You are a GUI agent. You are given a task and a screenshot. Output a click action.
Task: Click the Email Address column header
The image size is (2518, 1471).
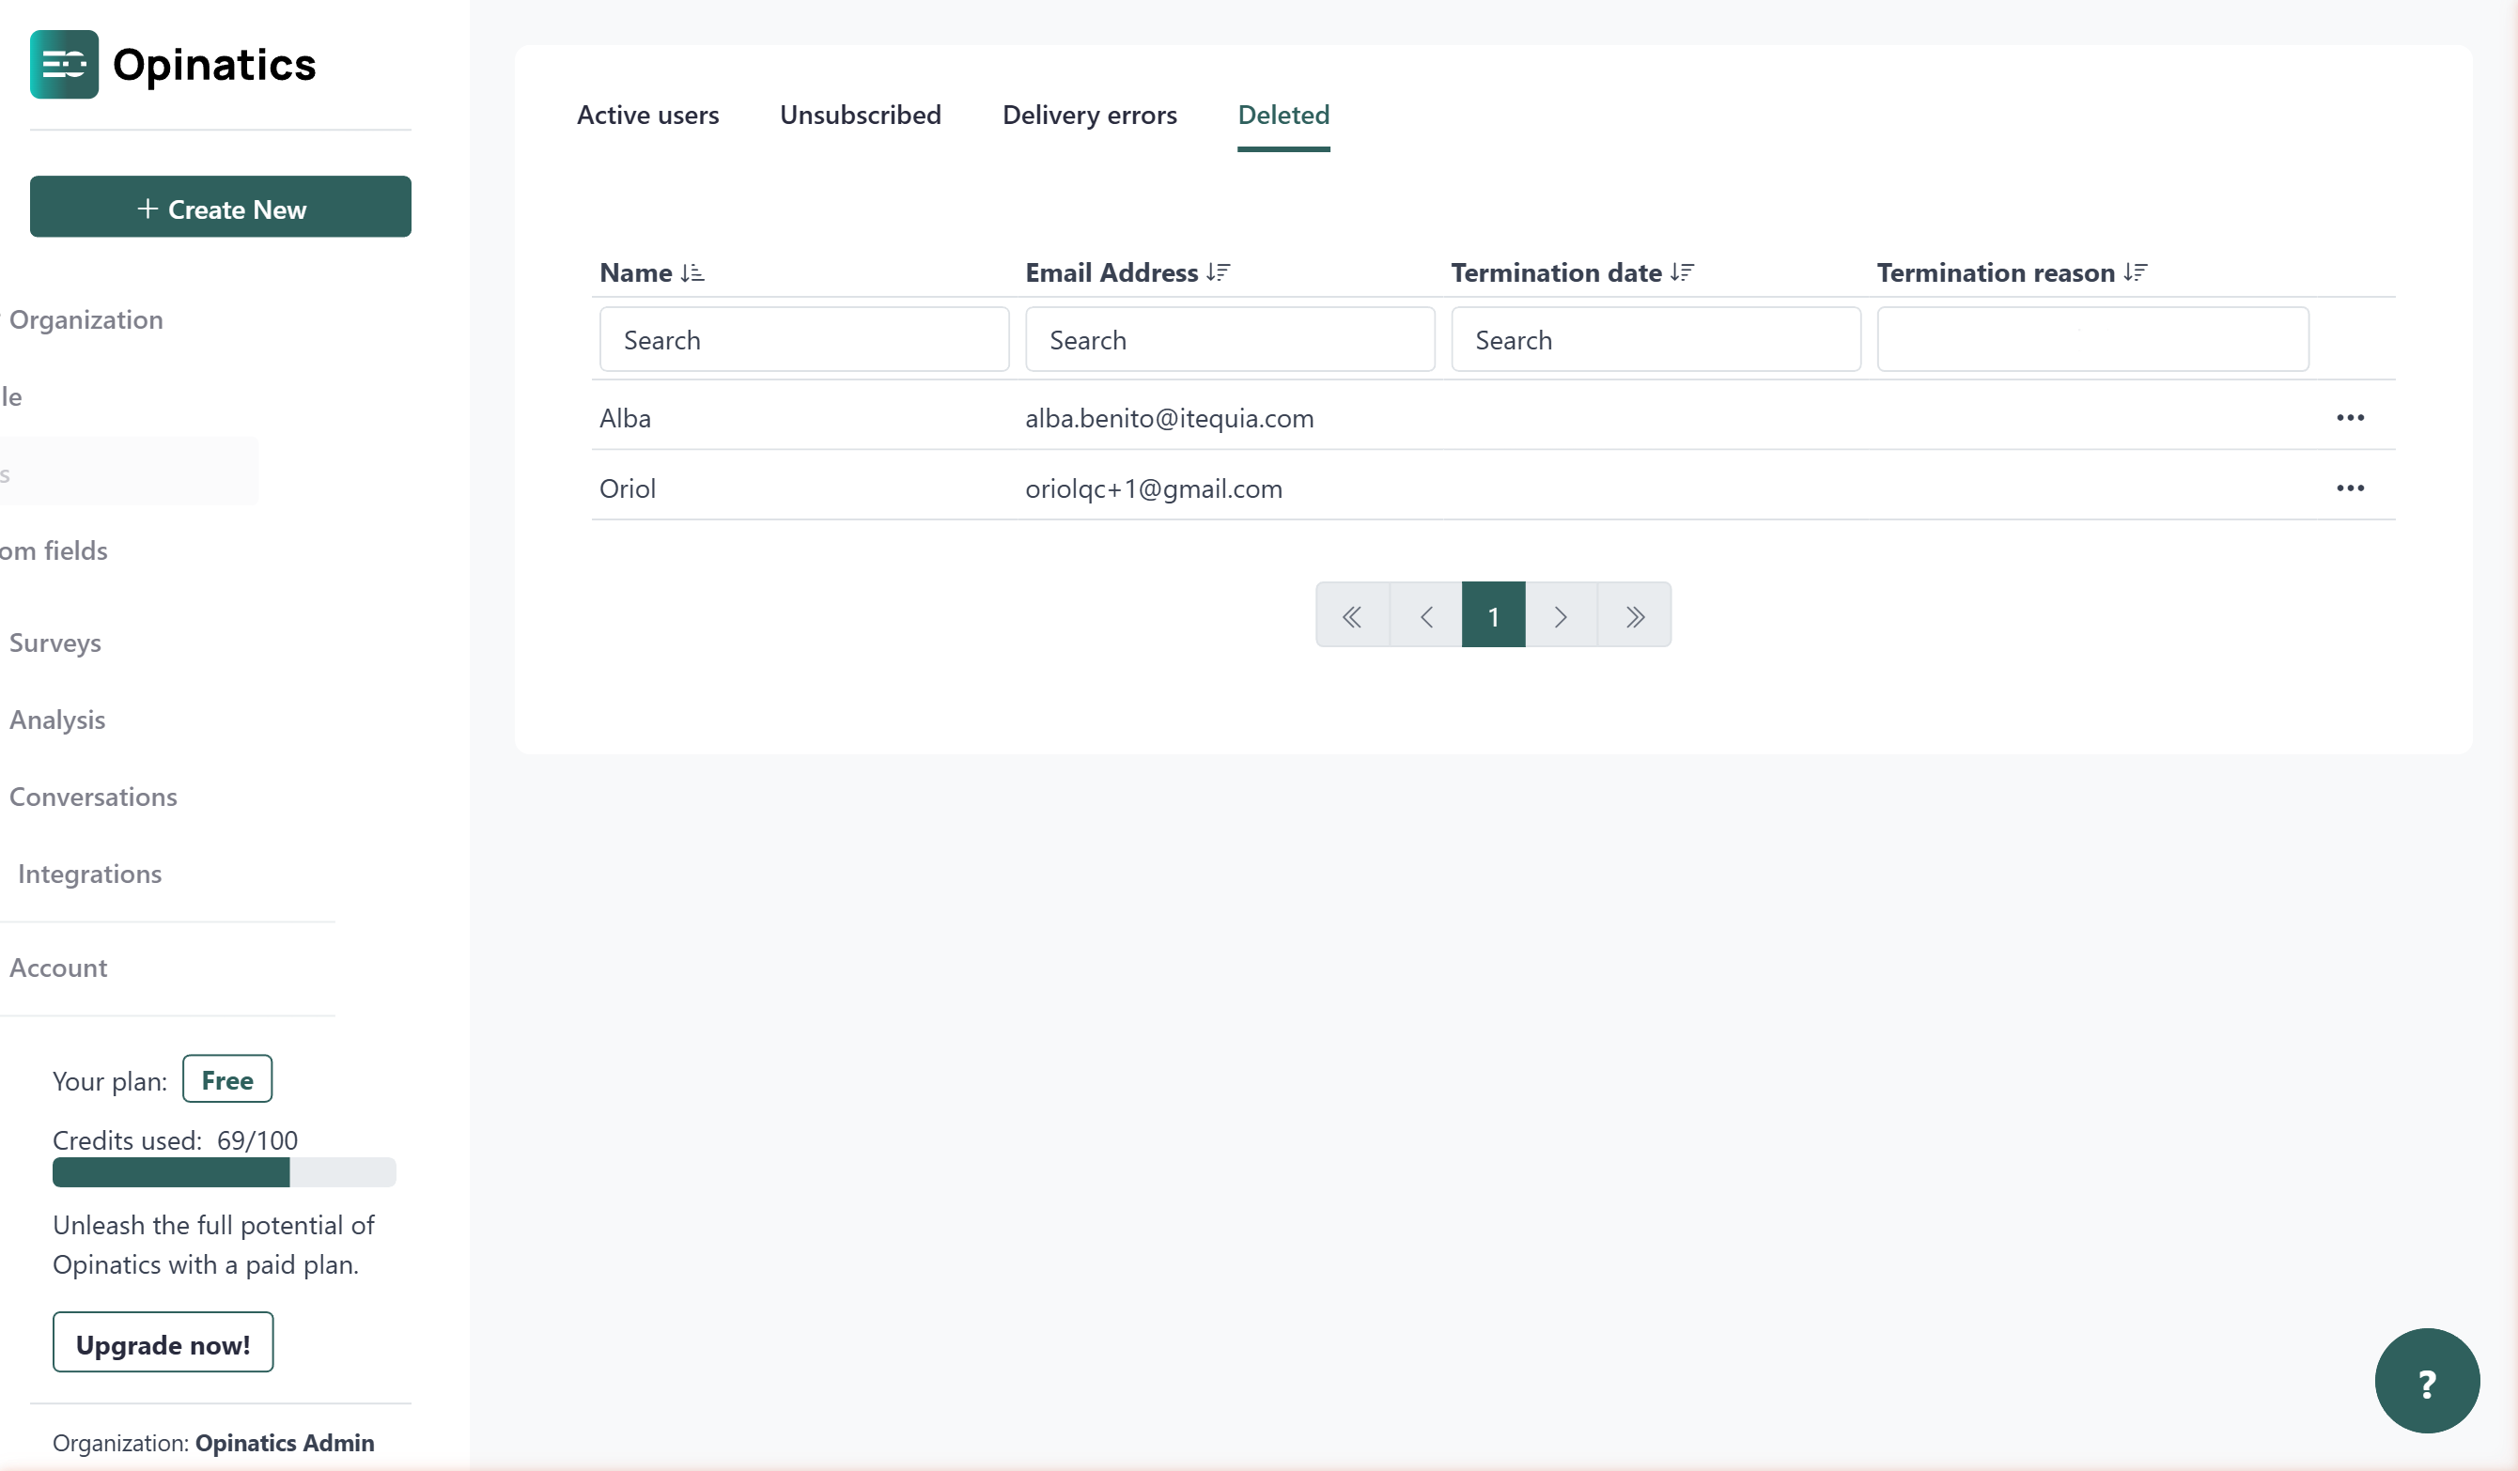(1111, 272)
